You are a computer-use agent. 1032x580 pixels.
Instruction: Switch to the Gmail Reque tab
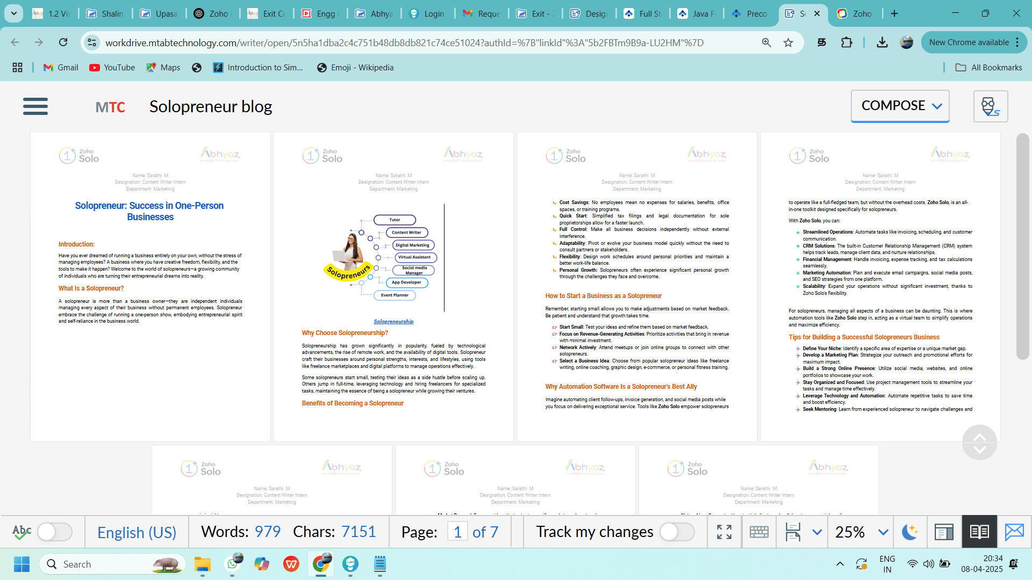482,13
